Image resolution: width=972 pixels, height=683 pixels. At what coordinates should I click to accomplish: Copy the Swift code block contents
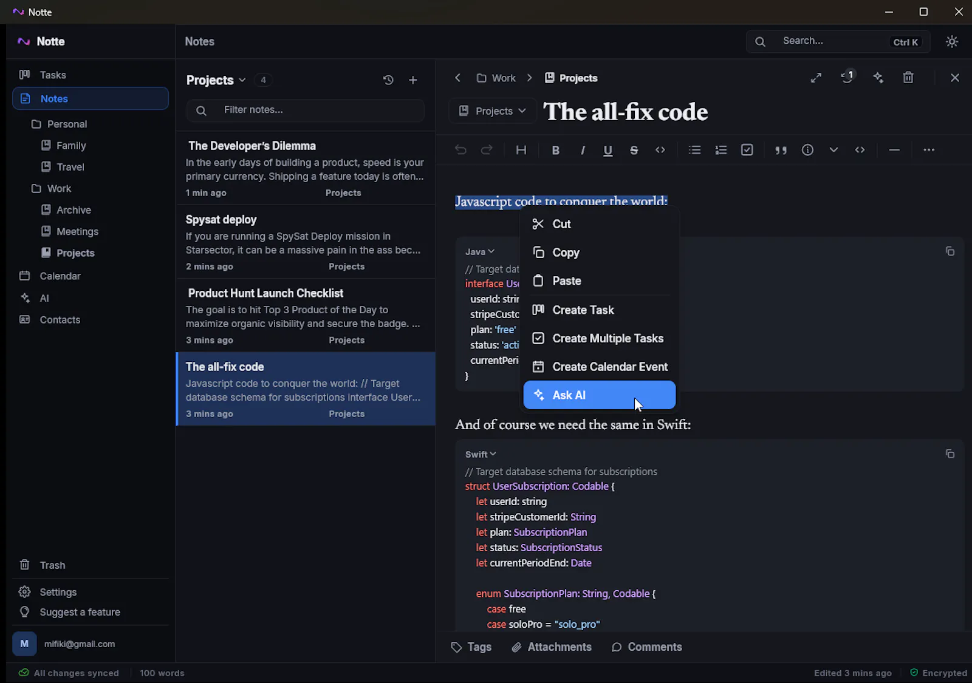950,454
